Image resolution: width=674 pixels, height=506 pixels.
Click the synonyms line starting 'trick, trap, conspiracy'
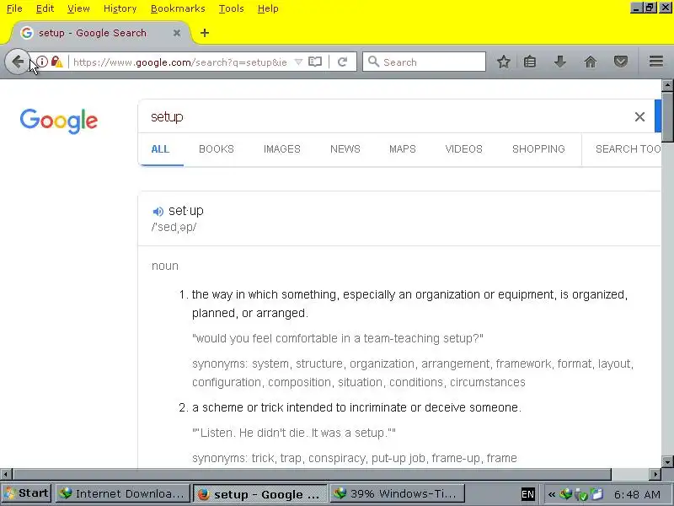click(354, 458)
